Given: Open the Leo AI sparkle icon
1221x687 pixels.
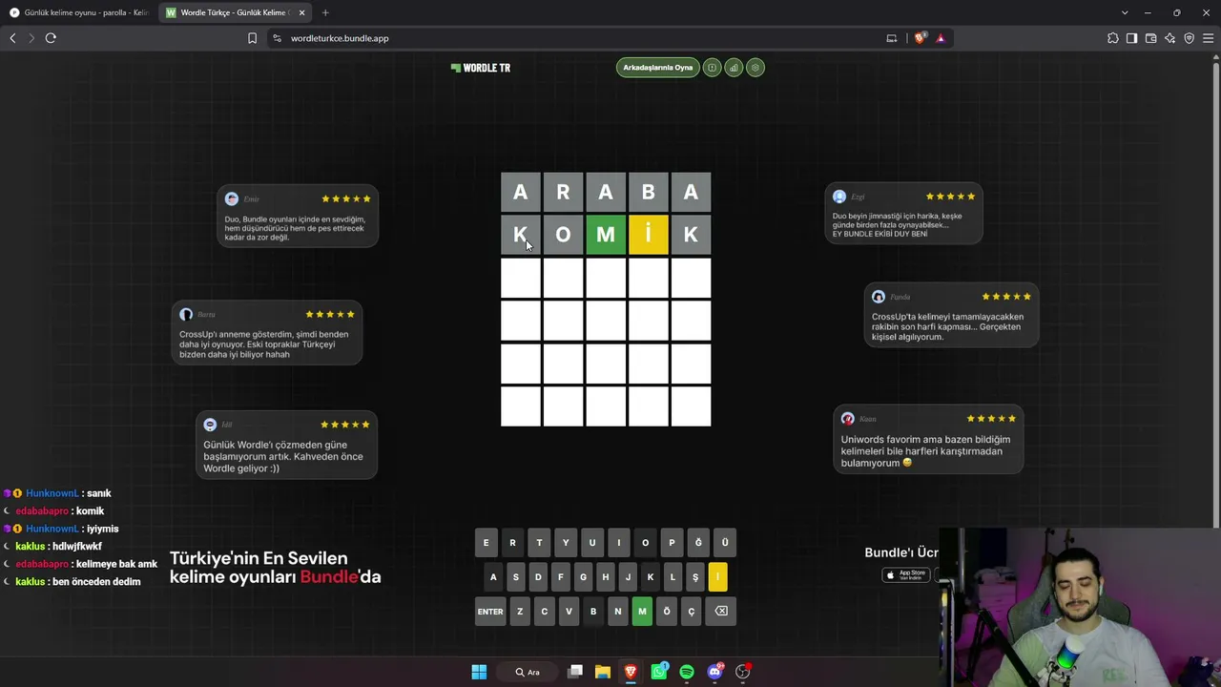Looking at the screenshot, I should click(x=1169, y=38).
